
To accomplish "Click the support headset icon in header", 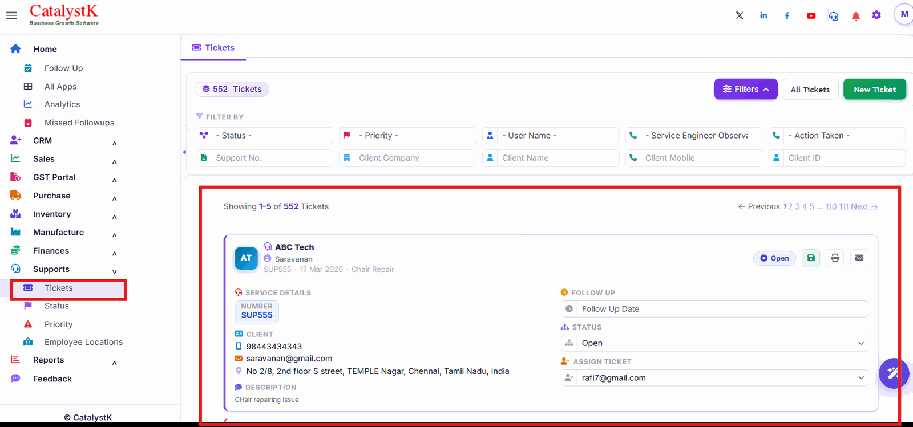I will coord(834,16).
